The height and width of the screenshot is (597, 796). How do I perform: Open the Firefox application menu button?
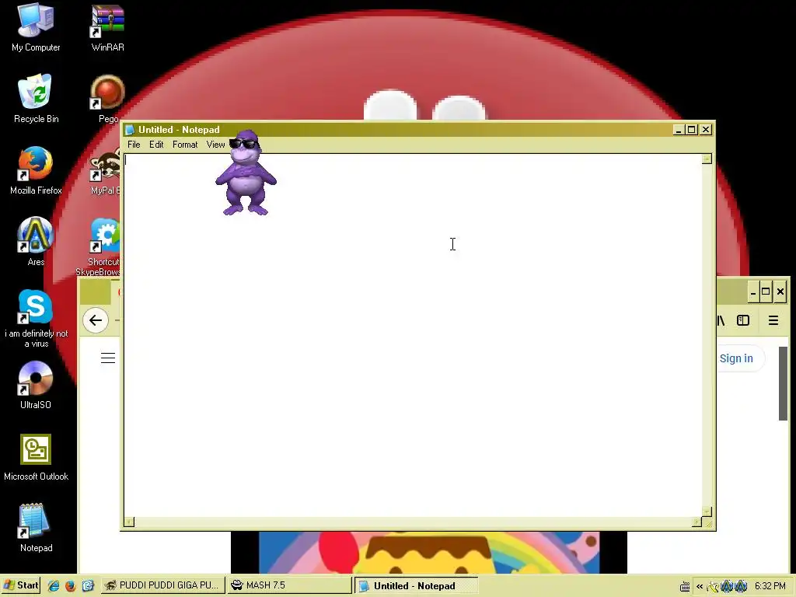tap(773, 320)
